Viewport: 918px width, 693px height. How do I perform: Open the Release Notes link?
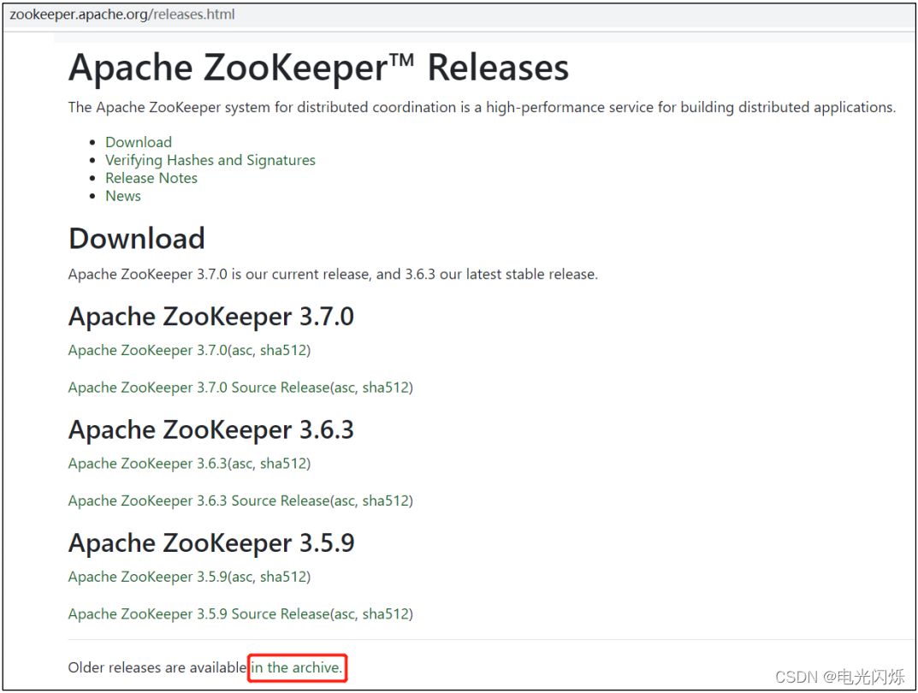(151, 178)
